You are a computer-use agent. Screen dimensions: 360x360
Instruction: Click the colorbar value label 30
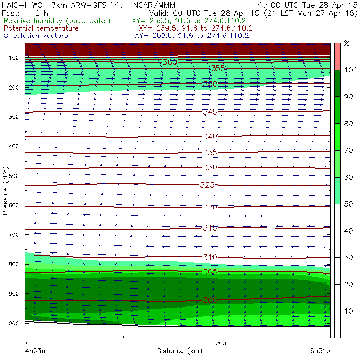(348, 258)
